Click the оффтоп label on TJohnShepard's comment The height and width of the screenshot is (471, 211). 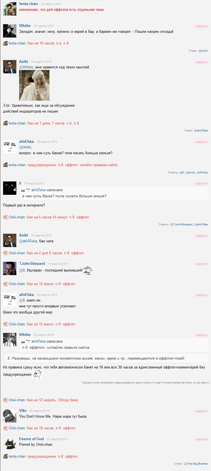pyautogui.click(x=202, y=264)
